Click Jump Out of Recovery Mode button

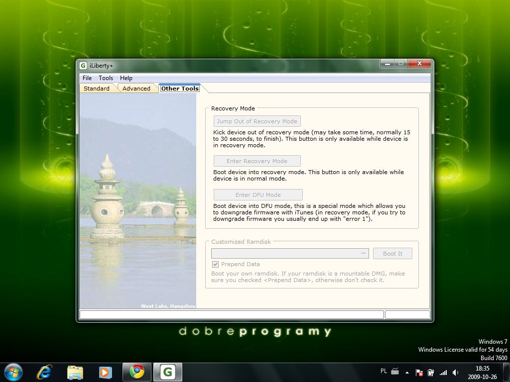click(257, 121)
